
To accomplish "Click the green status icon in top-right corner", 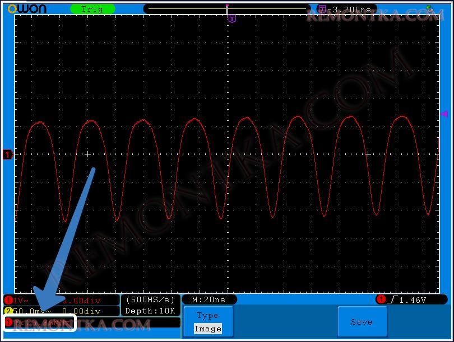I will pyautogui.click(x=430, y=8).
